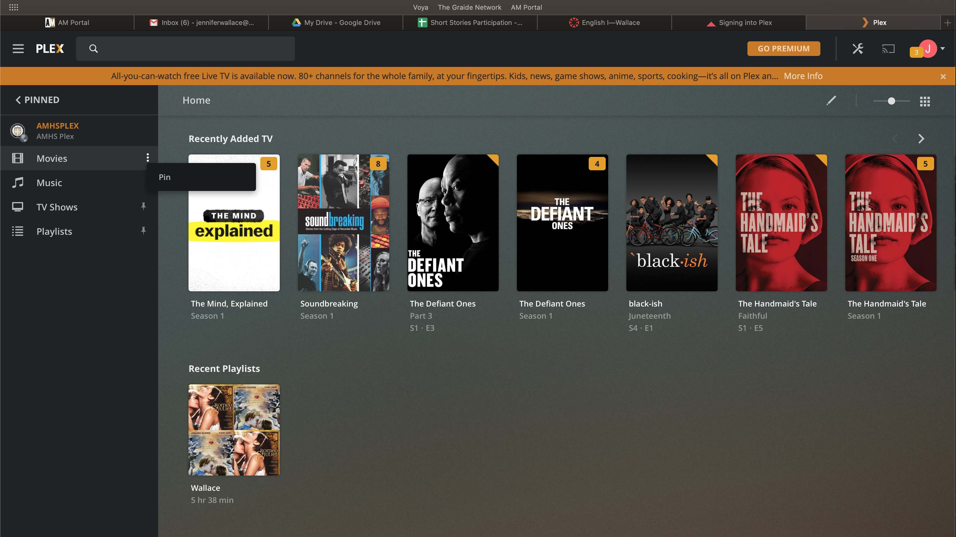The image size is (956, 537).
Task: Click the Recently Added TV heading
Action: [230, 139]
